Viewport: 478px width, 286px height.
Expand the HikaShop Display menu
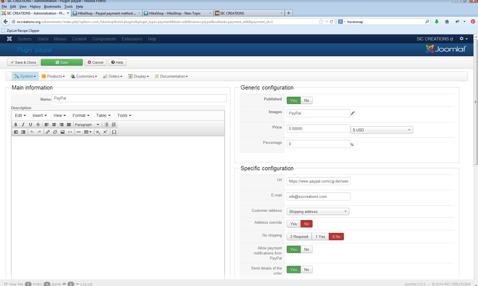click(x=139, y=76)
